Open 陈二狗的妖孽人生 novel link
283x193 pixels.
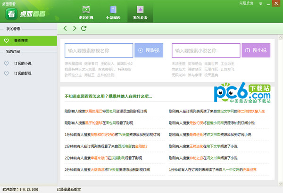(251, 111)
